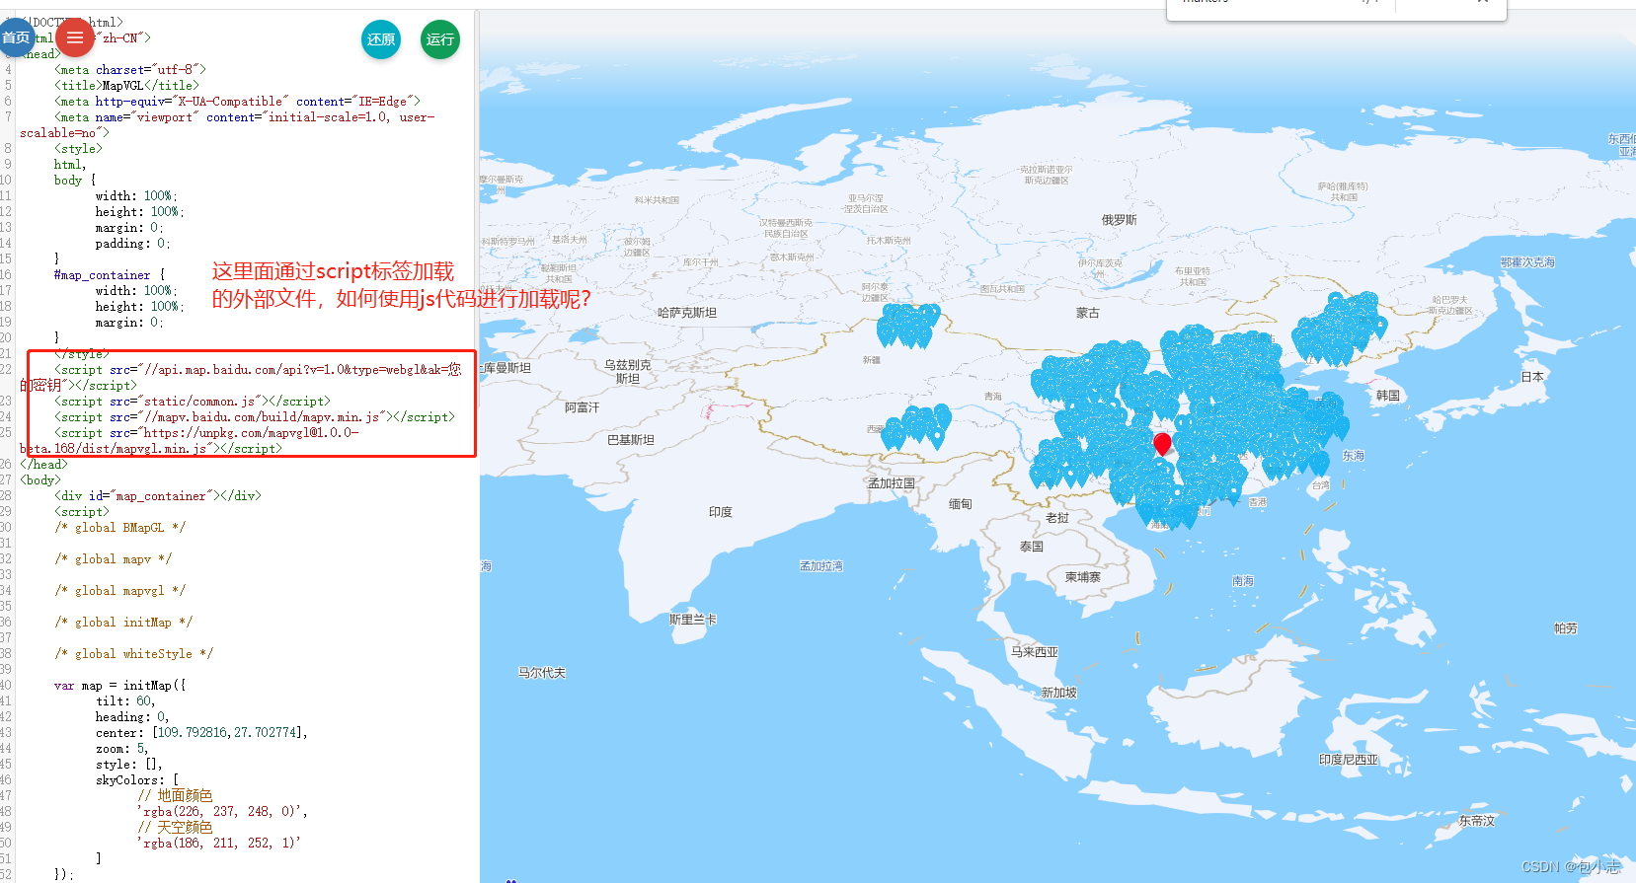The width and height of the screenshot is (1636, 883).
Task: Click the 马来西亚 map label
Action: coord(1035,652)
